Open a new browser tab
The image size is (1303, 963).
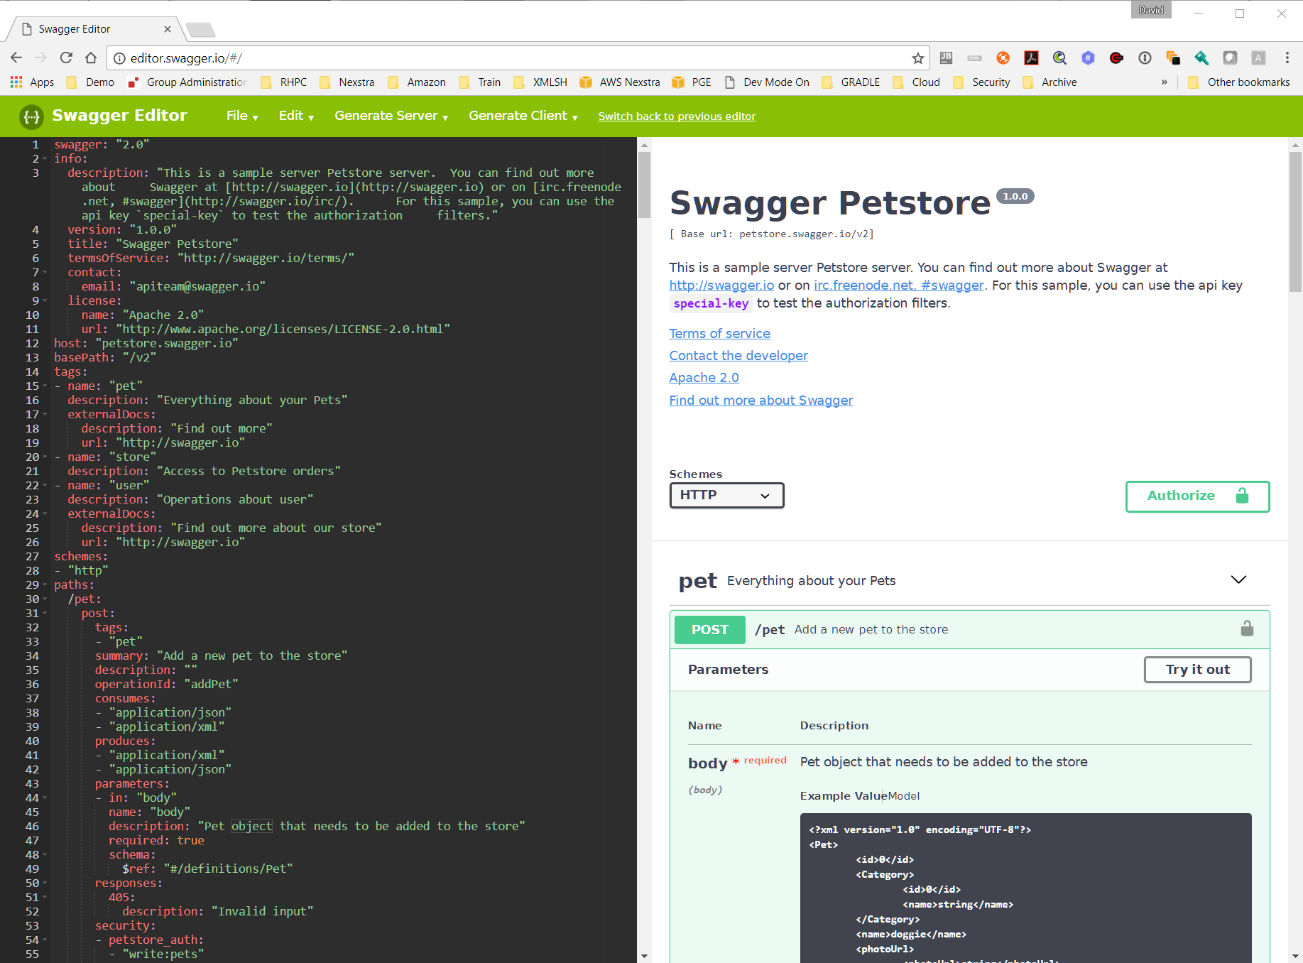(200, 30)
